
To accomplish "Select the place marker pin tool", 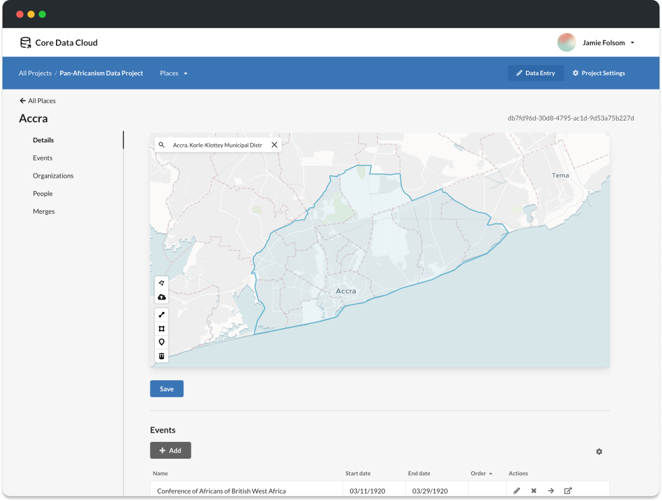I will pos(162,342).
